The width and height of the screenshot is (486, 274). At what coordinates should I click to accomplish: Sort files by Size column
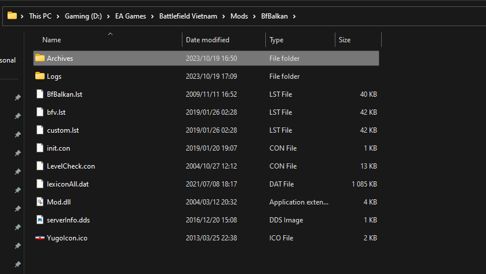click(x=345, y=40)
